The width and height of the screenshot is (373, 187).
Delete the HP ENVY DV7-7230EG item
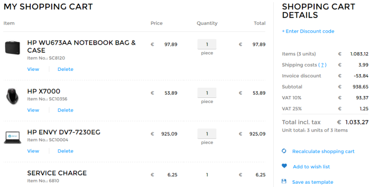click(65, 151)
